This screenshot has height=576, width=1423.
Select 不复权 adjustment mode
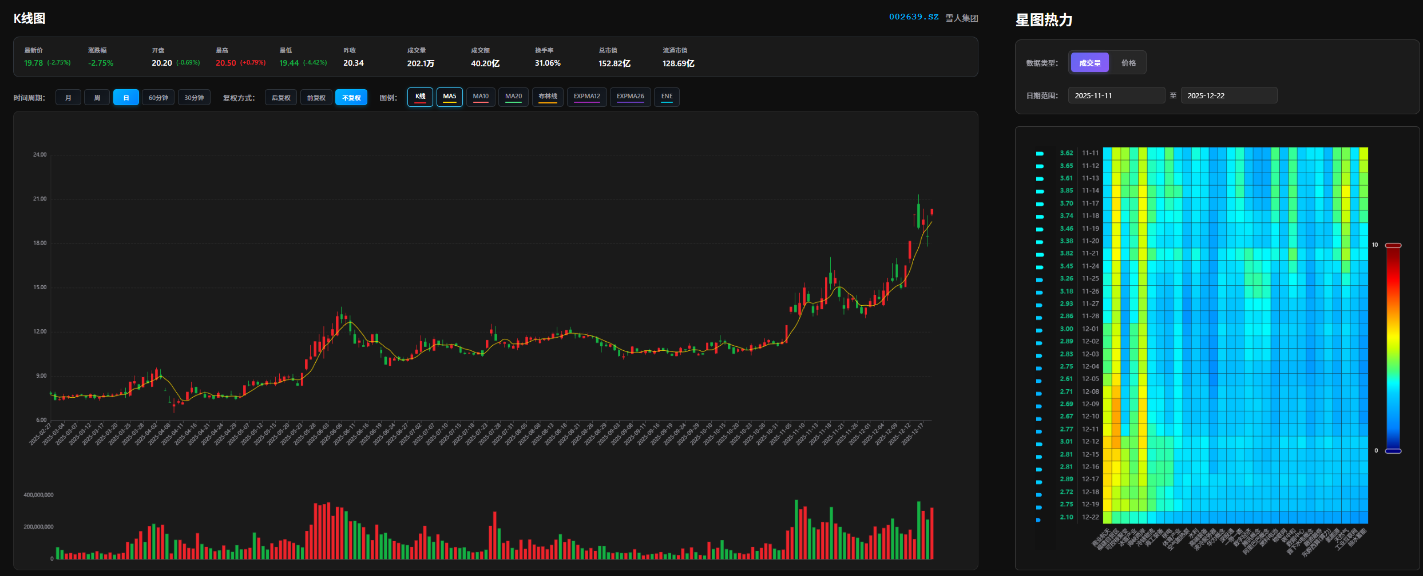click(351, 97)
